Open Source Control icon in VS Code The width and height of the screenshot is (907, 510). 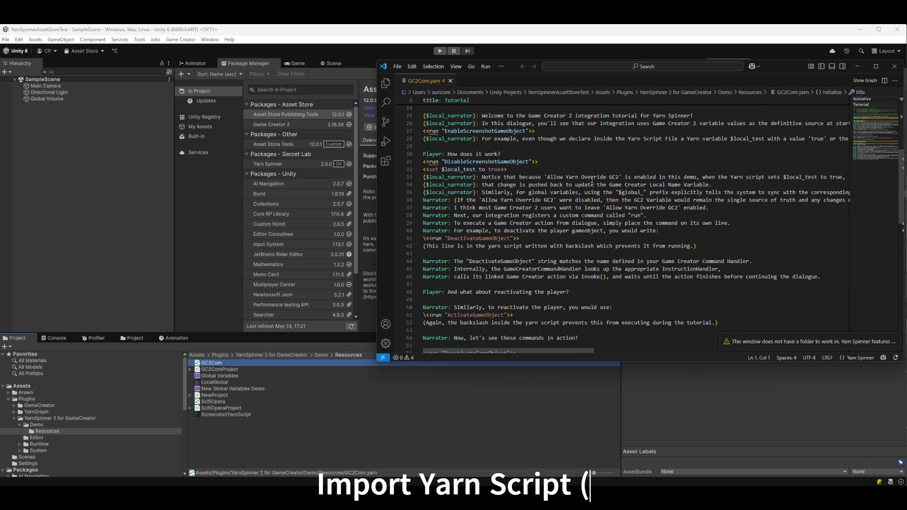(x=385, y=122)
